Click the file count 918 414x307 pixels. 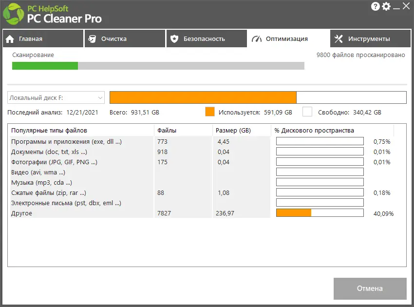[162, 152]
